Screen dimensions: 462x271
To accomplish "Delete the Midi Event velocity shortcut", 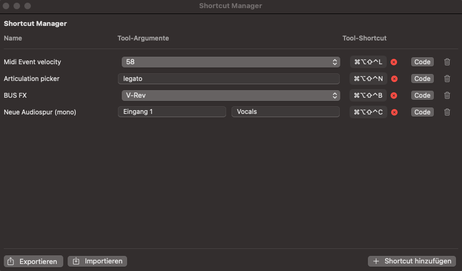I will coord(447,62).
